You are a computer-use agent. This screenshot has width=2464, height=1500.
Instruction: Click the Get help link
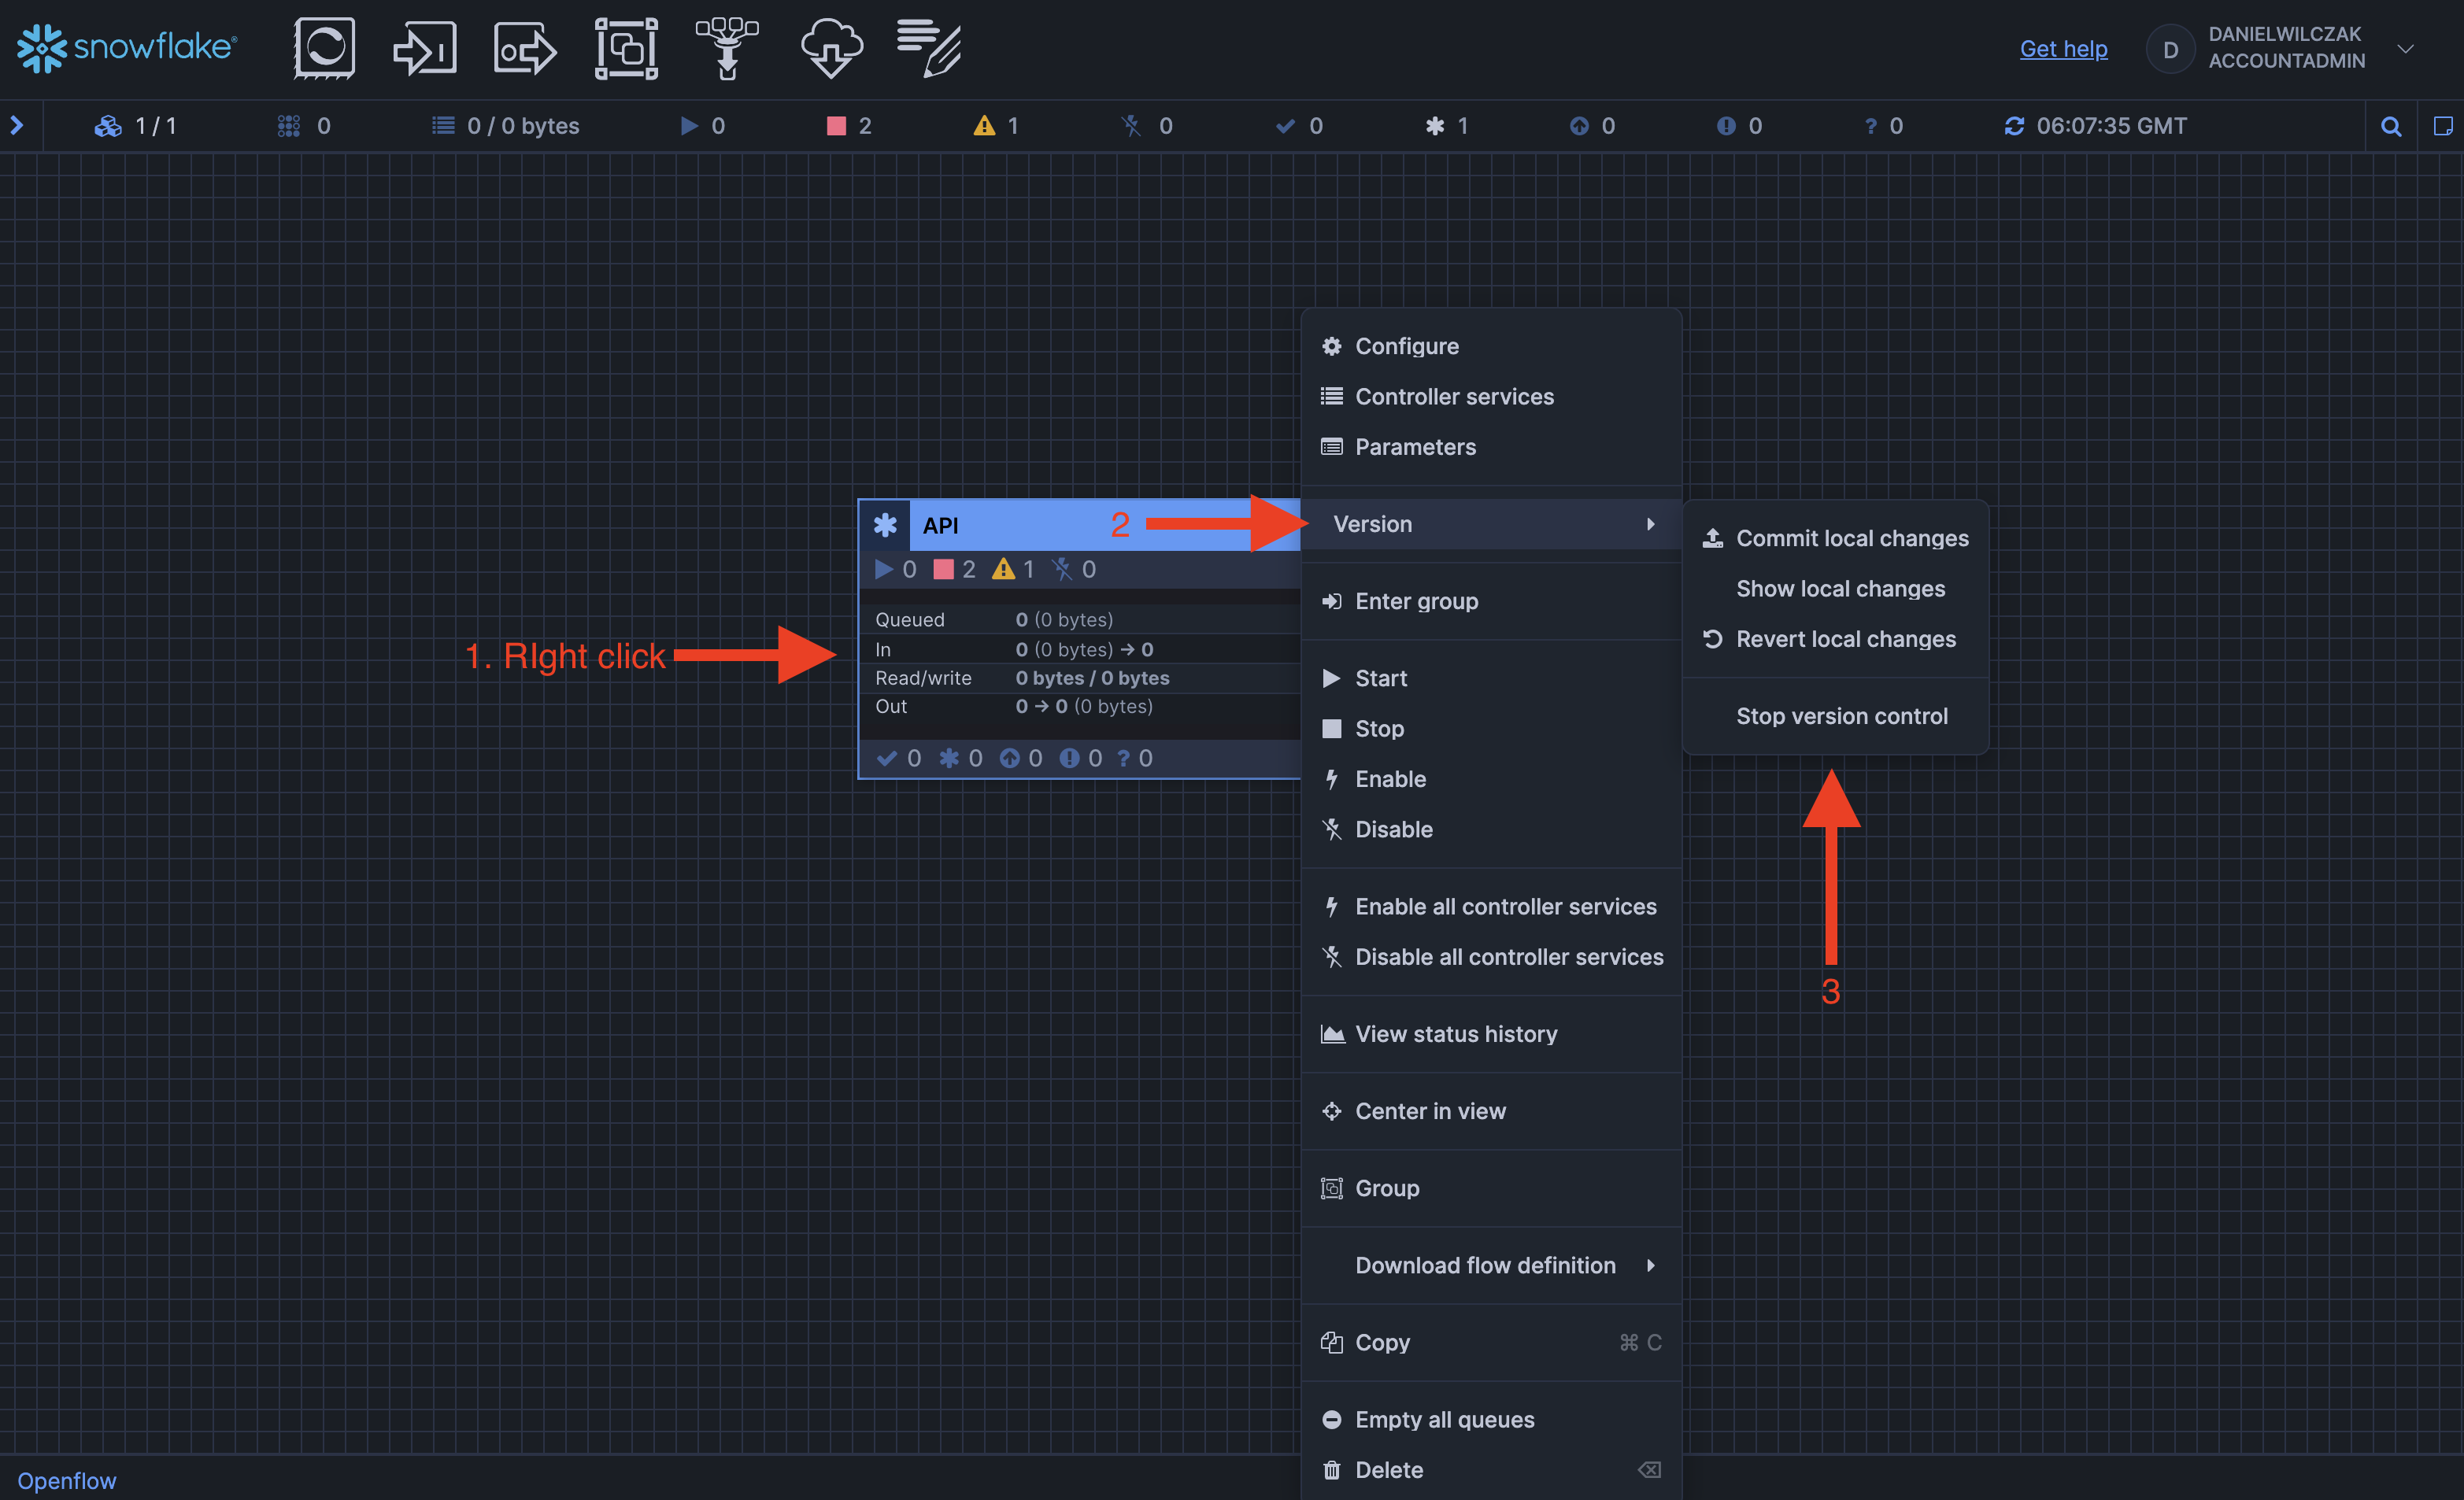click(2063, 48)
